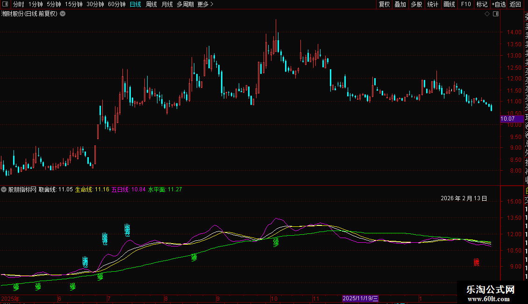The height and width of the screenshot is (304, 528).
Task: Expand the 更多 periods menu
Action: 205,4
